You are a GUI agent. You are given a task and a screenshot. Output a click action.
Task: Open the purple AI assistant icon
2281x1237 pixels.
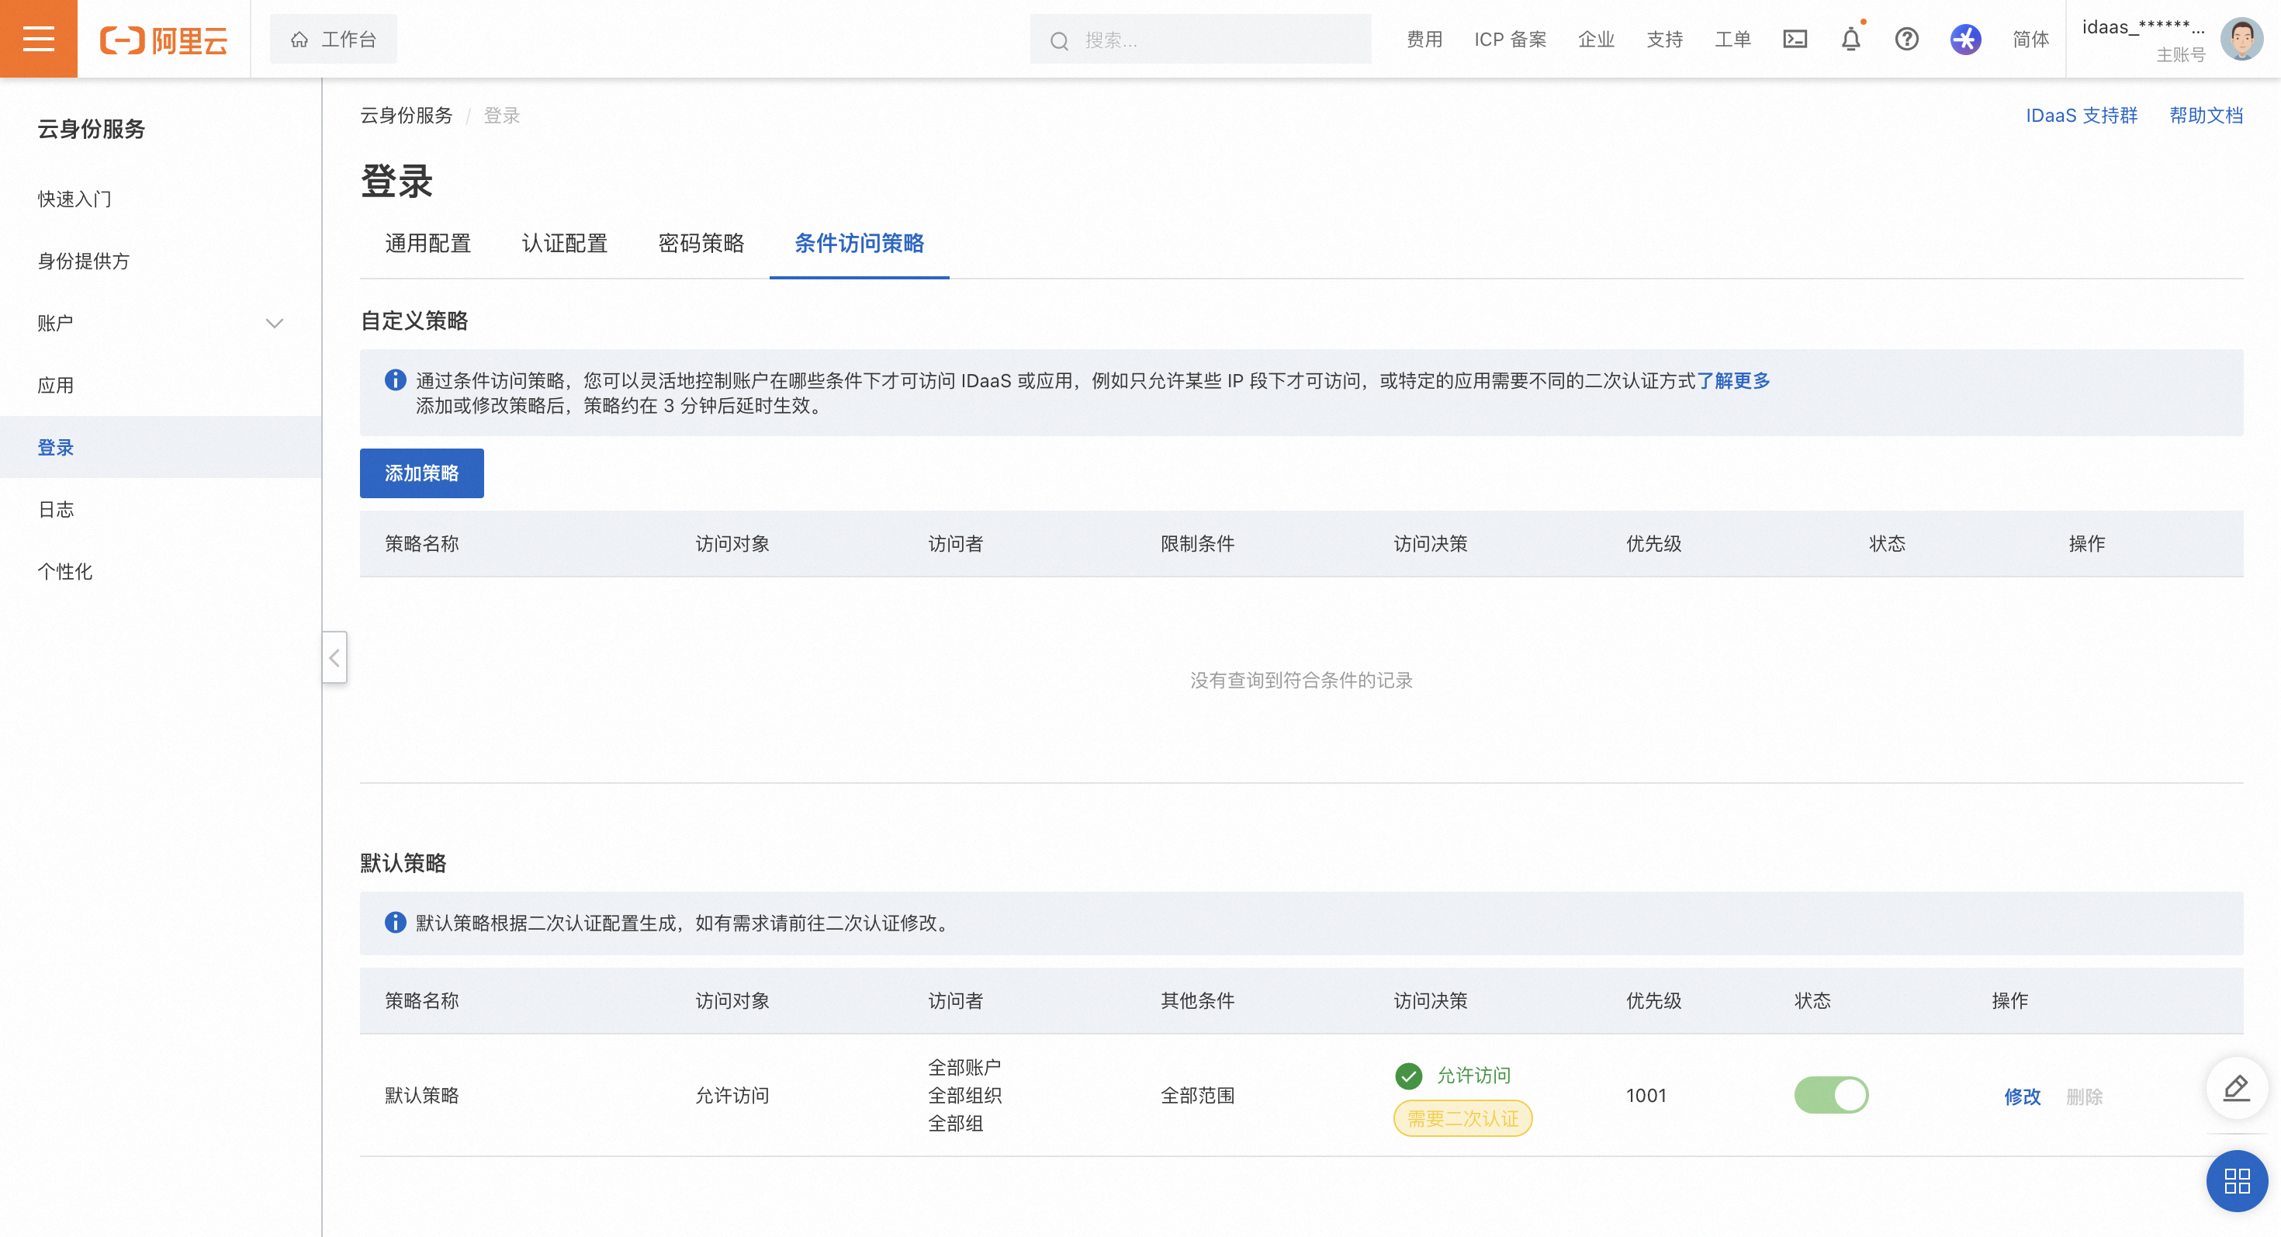[x=1966, y=39]
